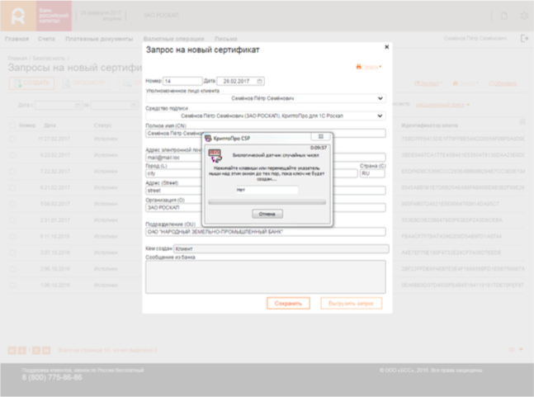Expand the расширенный поиск link

point(442,105)
